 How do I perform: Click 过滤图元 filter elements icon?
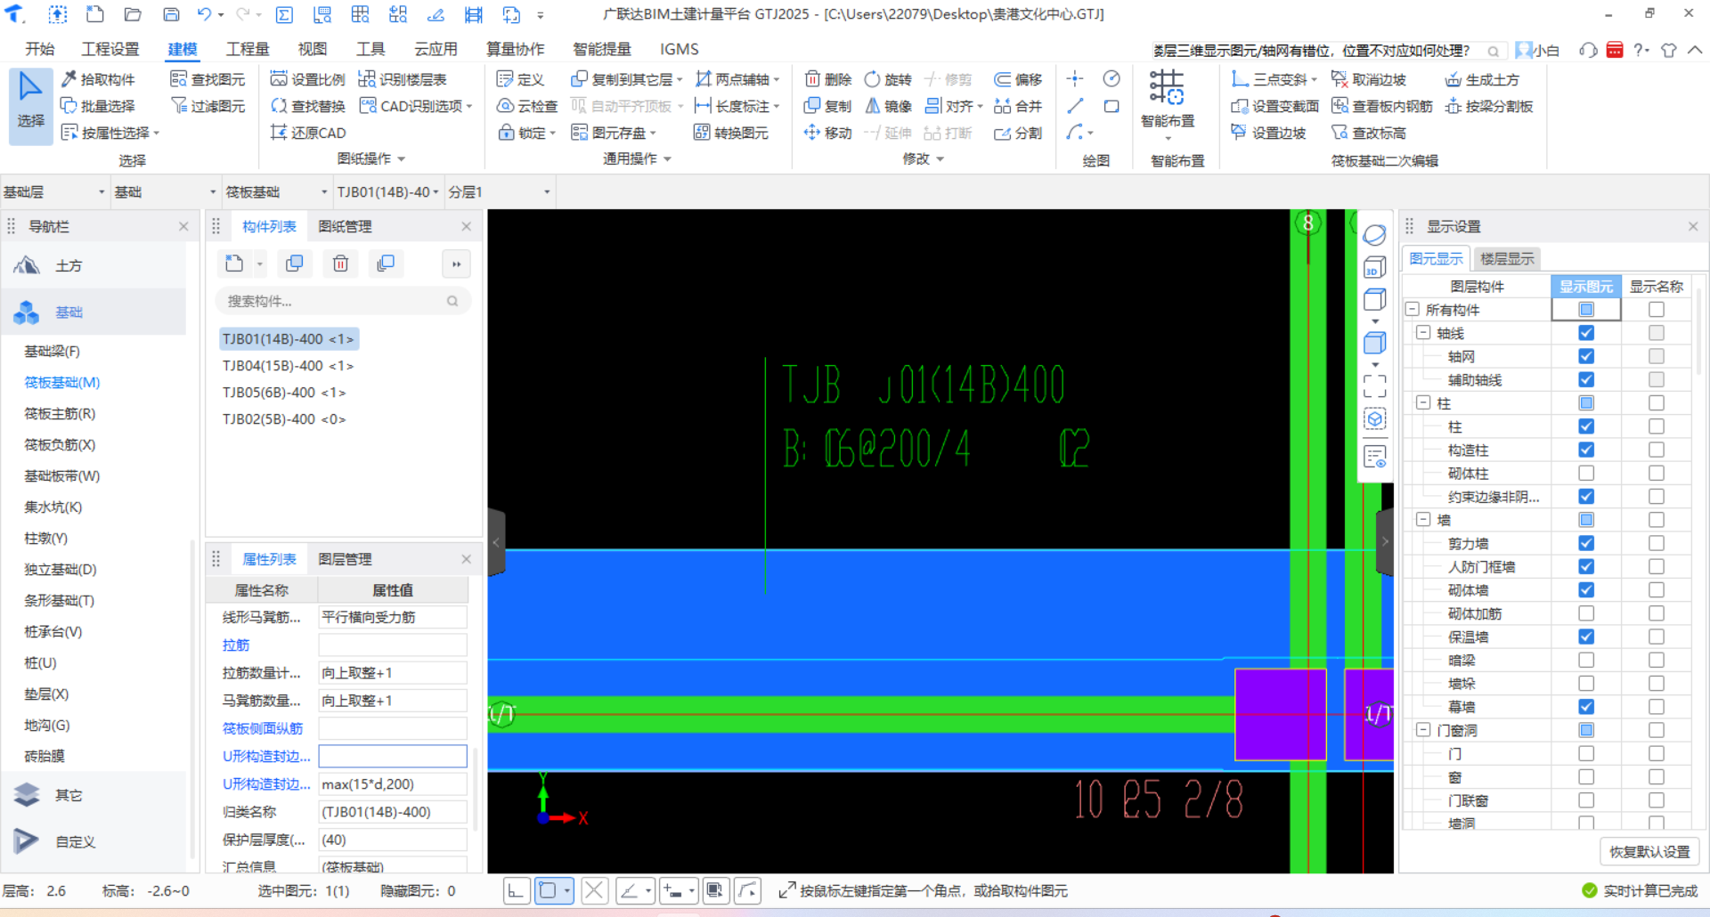point(179,106)
